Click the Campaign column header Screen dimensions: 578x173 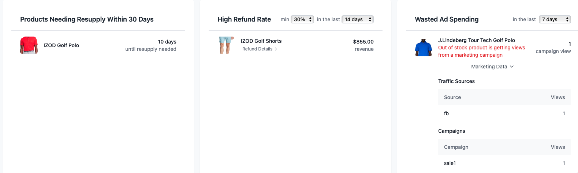pyautogui.click(x=456, y=147)
